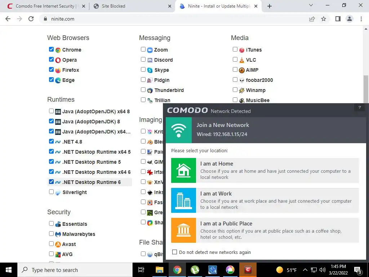Image resolution: width=369 pixels, height=277 pixels.
Task: Choose I am at Home option
Action: [x=265, y=170]
